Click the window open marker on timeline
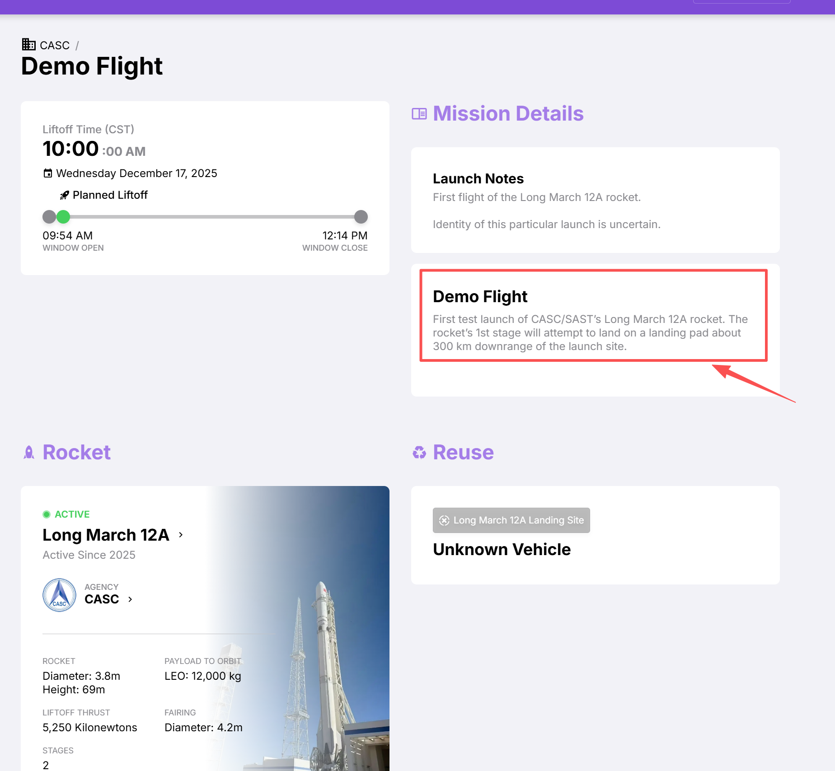This screenshot has width=835, height=771. (49, 217)
